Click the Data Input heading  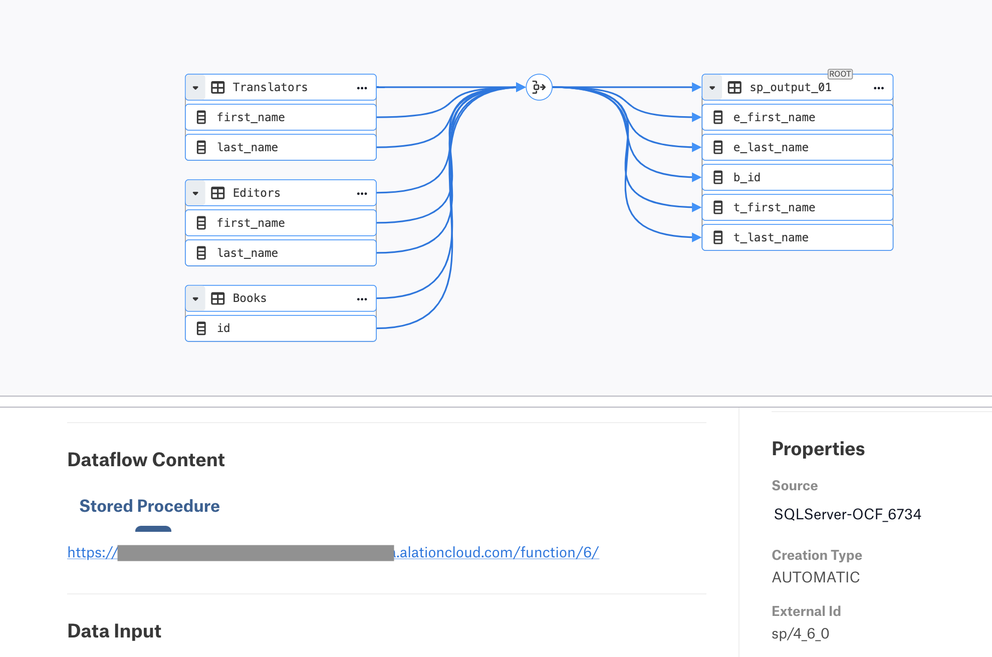[114, 631]
